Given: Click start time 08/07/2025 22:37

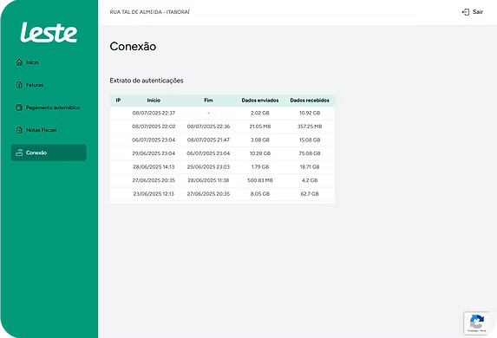Looking at the screenshot, I should 154,113.
